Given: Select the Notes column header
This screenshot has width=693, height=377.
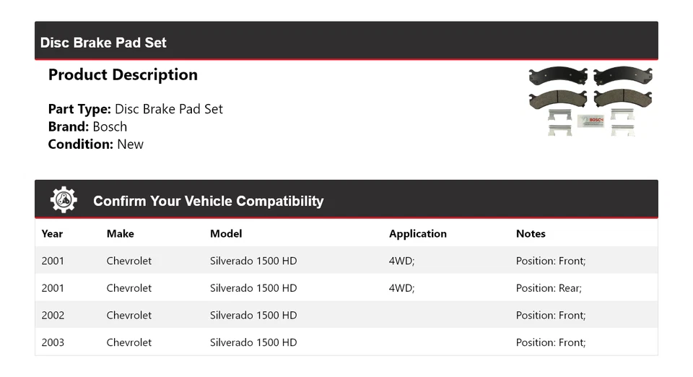Looking at the screenshot, I should (x=531, y=233).
